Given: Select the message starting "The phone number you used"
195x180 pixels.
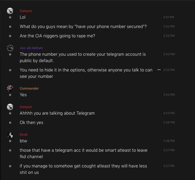Looking at the screenshot, I should 83,57.
